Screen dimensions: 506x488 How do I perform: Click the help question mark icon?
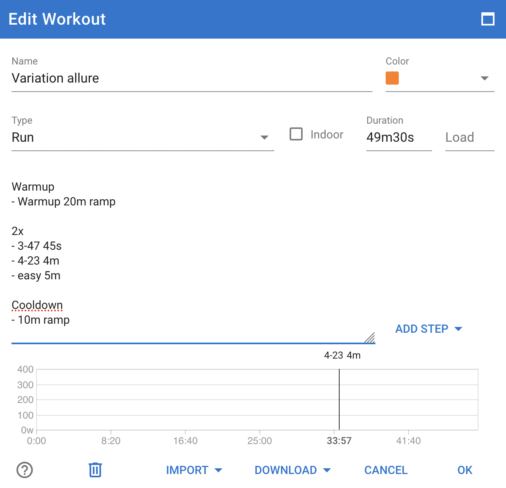point(25,470)
